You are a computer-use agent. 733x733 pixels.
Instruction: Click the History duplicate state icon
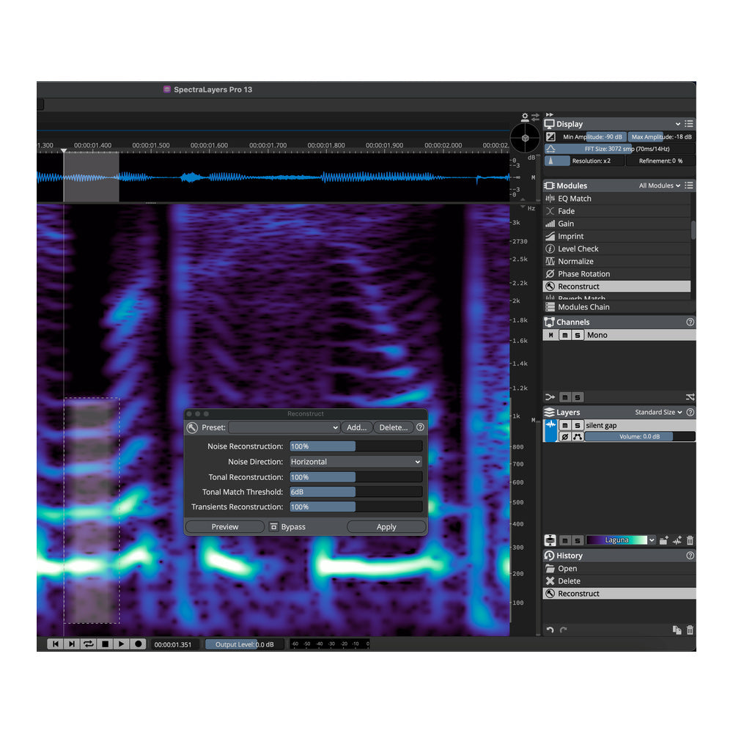point(677,630)
